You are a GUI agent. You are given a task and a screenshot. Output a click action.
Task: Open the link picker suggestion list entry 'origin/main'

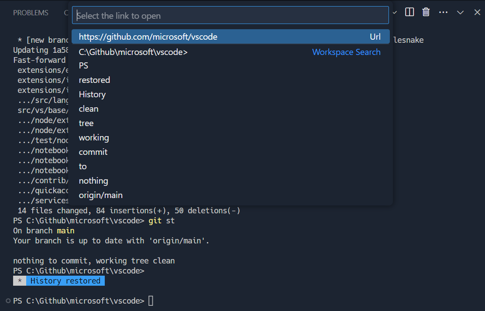tap(100, 195)
